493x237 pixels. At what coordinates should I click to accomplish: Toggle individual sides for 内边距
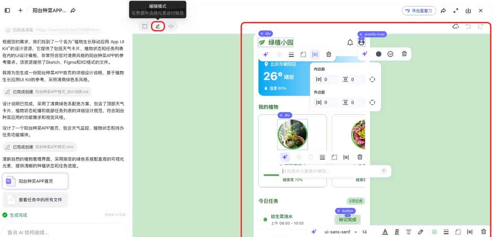pyautogui.click(x=372, y=80)
